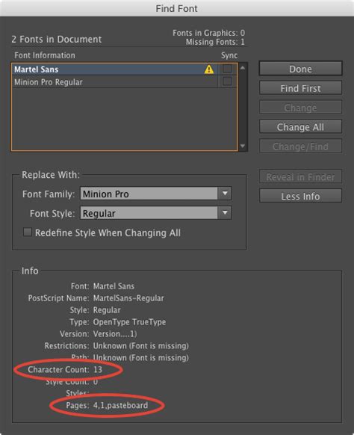Viewport: 354px width, 435px height.
Task: Toggle Sync checkbox for Minion Pro Regular
Action: pos(227,81)
